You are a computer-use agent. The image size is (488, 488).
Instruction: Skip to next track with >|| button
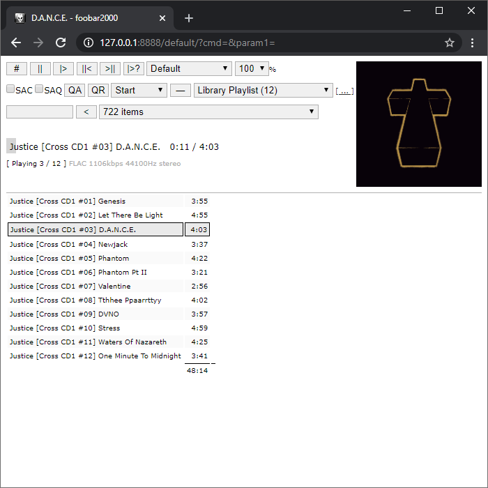[109, 68]
